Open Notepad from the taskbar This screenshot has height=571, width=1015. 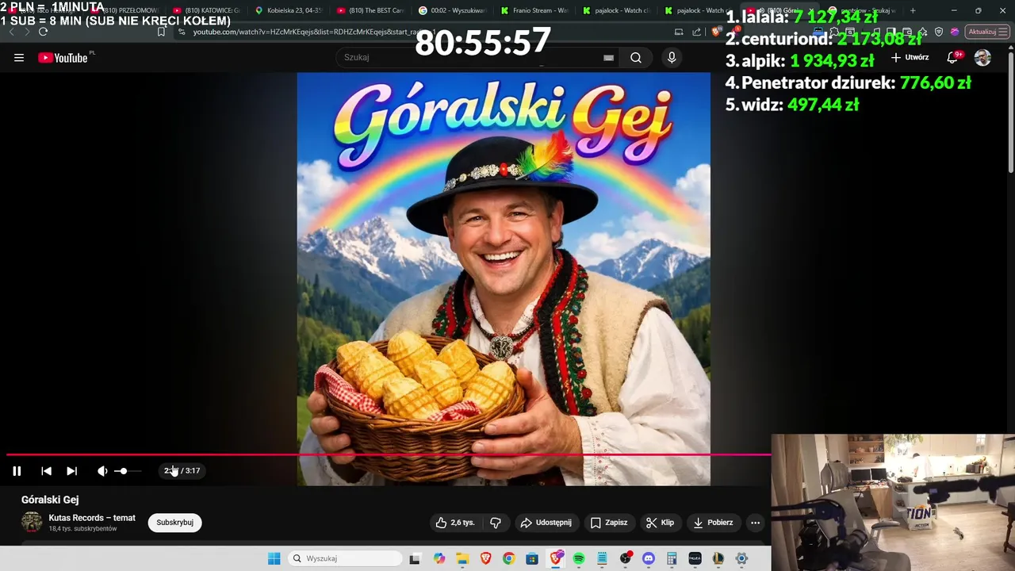(x=602, y=558)
